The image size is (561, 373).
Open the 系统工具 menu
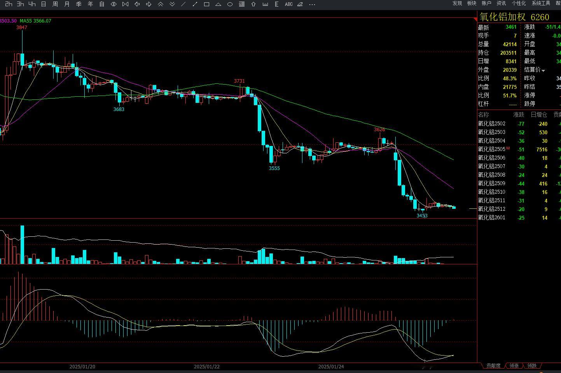tap(541, 3)
